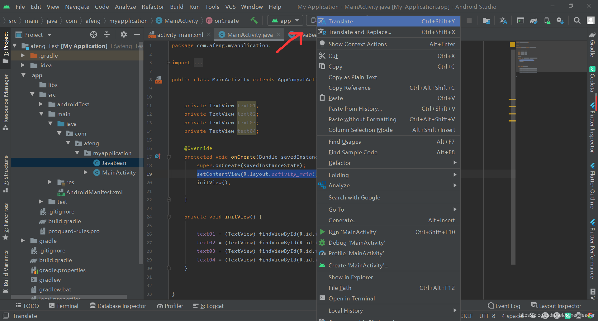Click the project pane locate target icon
The height and width of the screenshot is (321, 598).
(x=93, y=35)
